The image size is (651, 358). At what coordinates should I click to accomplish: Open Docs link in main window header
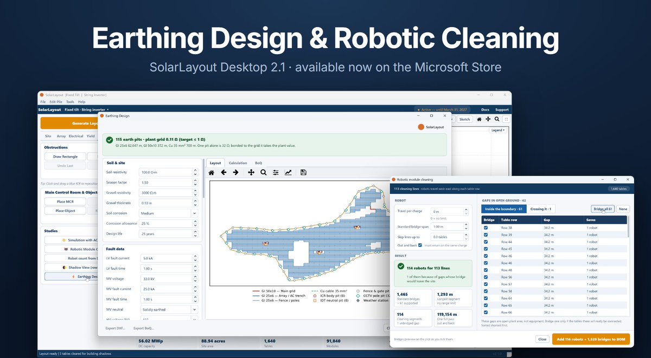click(485, 109)
